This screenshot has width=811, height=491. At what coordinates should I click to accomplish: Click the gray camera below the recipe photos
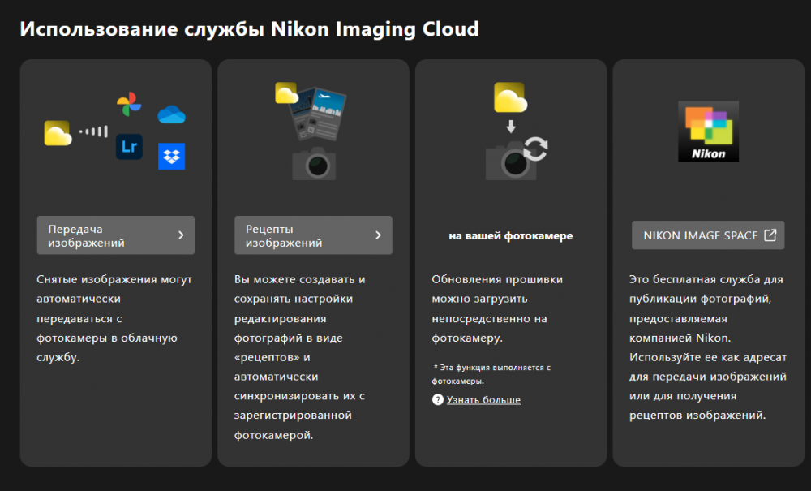tap(314, 163)
